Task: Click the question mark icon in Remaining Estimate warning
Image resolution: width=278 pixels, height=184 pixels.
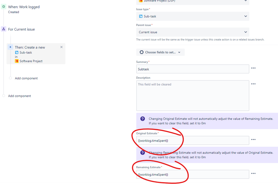Action: [142, 152]
